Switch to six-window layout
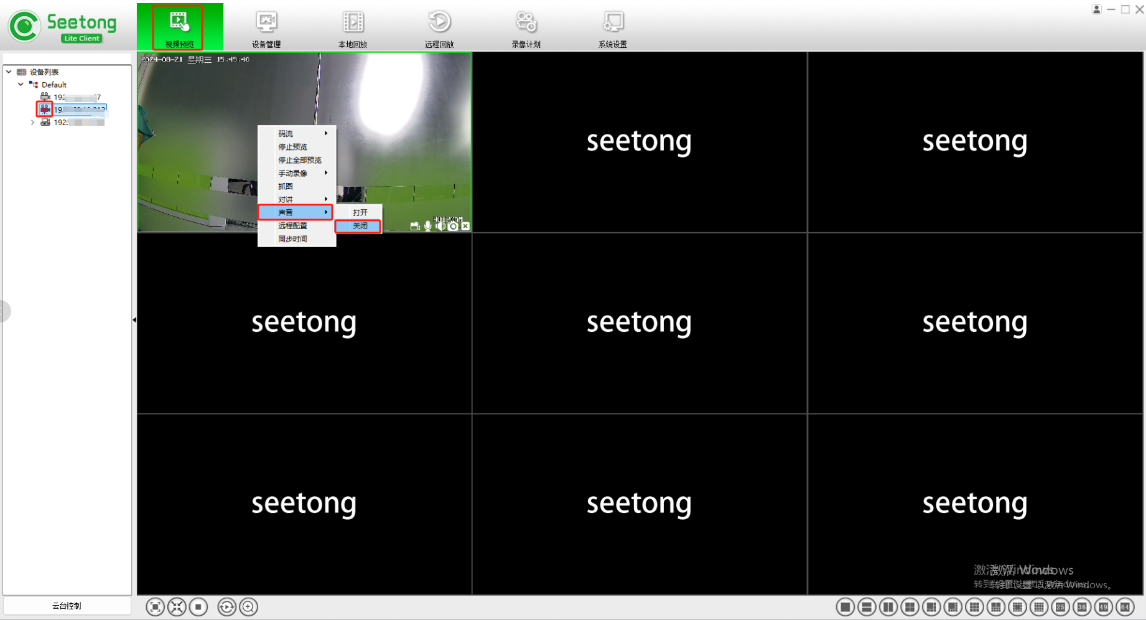 coord(931,607)
